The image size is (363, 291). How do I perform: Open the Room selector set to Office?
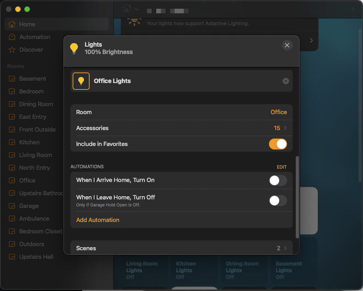[278, 112]
